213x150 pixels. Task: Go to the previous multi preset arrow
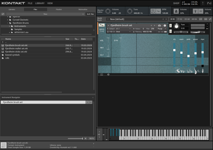pos(163,19)
